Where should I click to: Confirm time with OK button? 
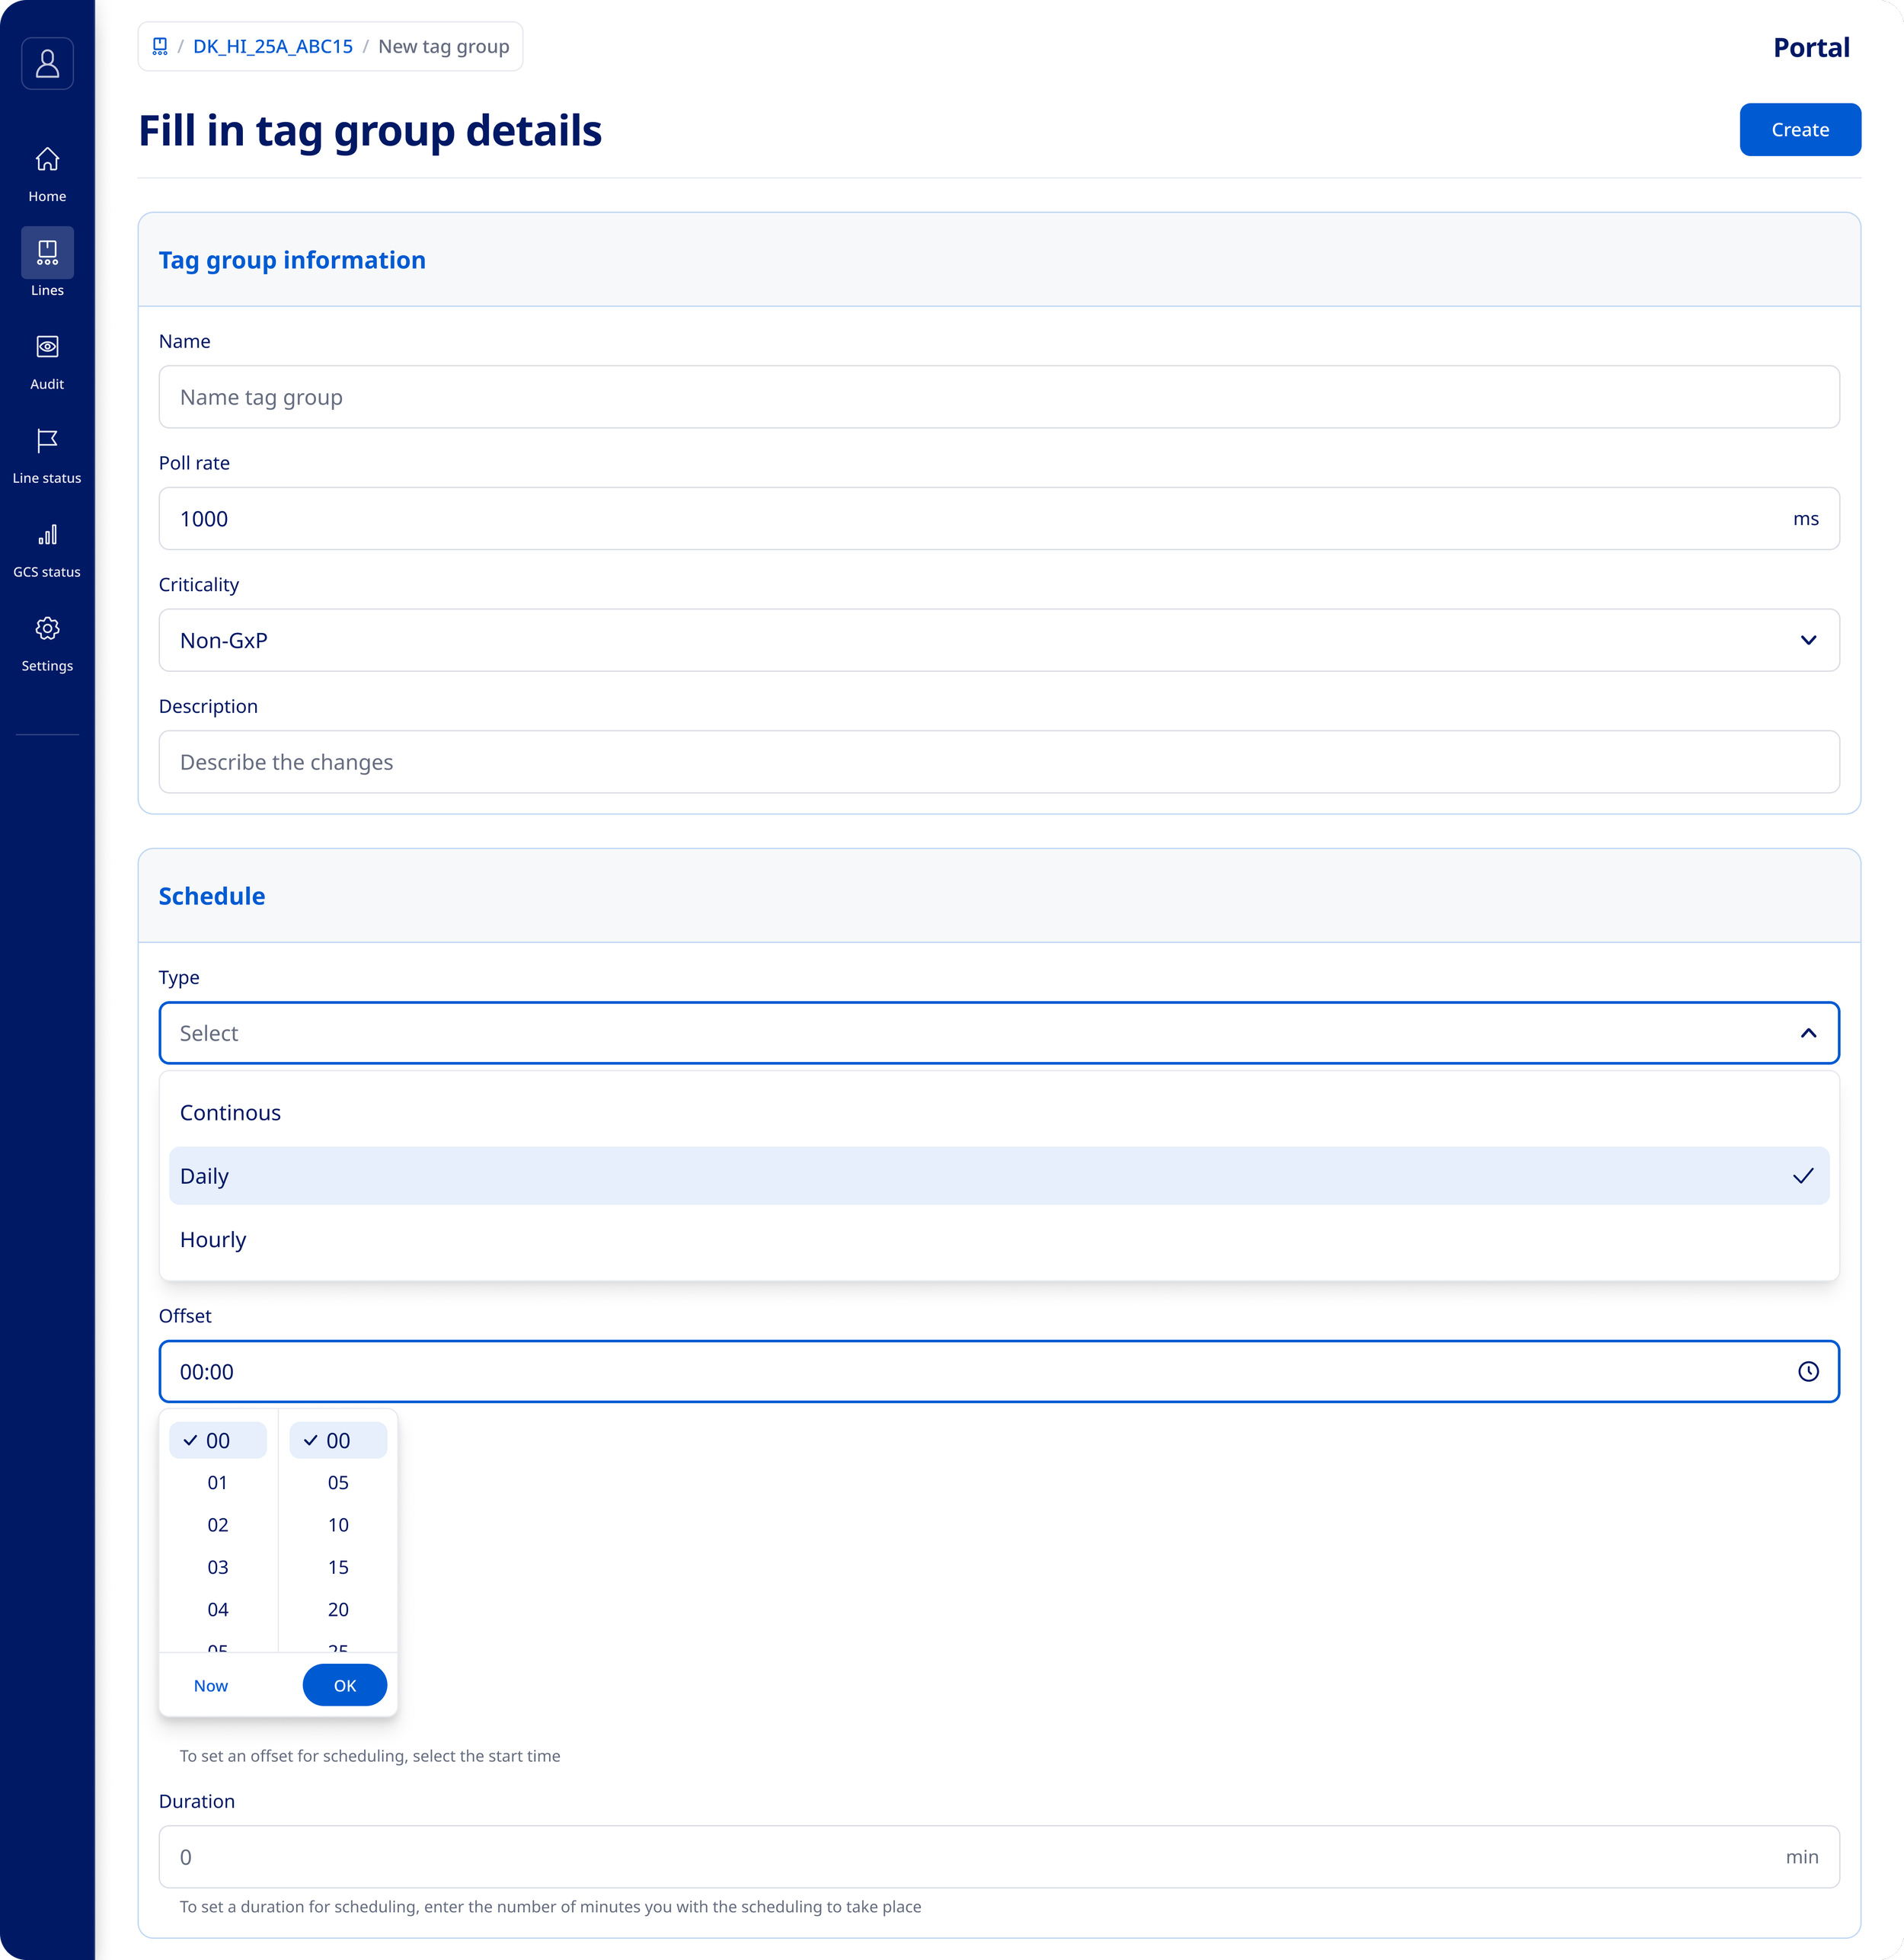tap(344, 1685)
